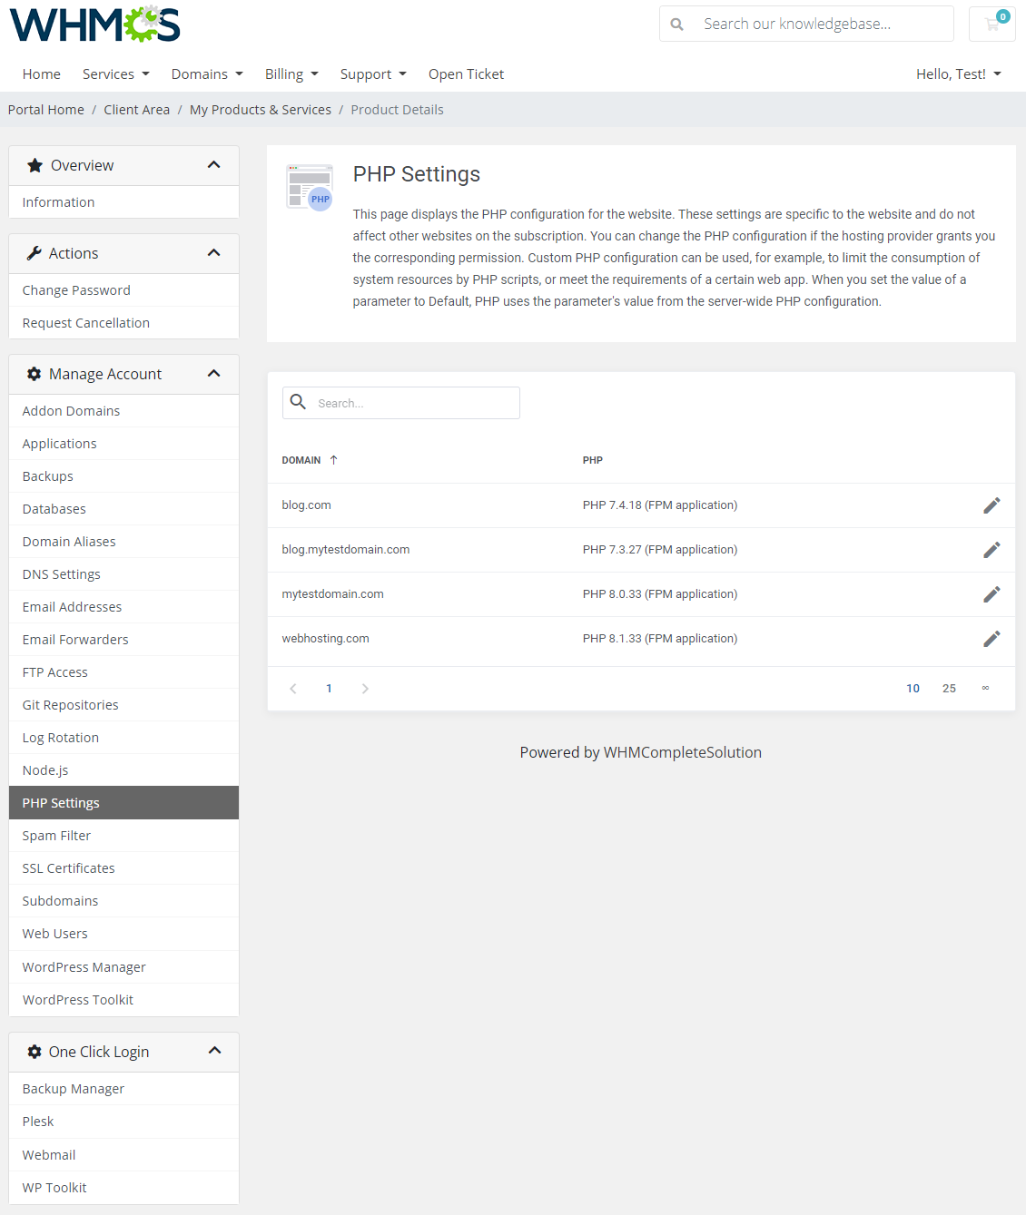Click the domain table search field

413,403
